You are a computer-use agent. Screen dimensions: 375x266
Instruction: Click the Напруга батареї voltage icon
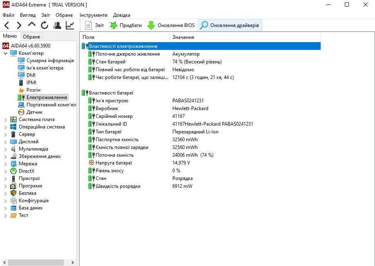click(x=92, y=163)
